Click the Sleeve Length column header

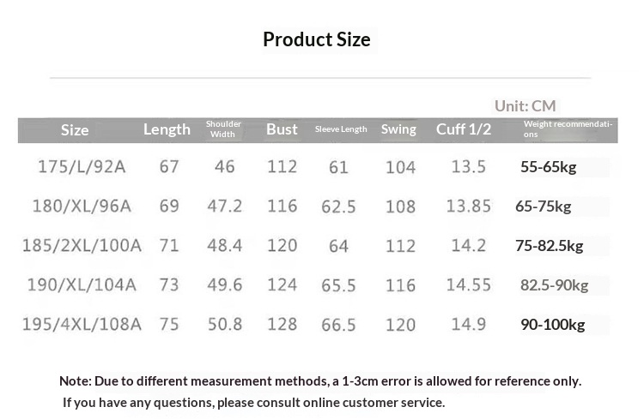341,129
